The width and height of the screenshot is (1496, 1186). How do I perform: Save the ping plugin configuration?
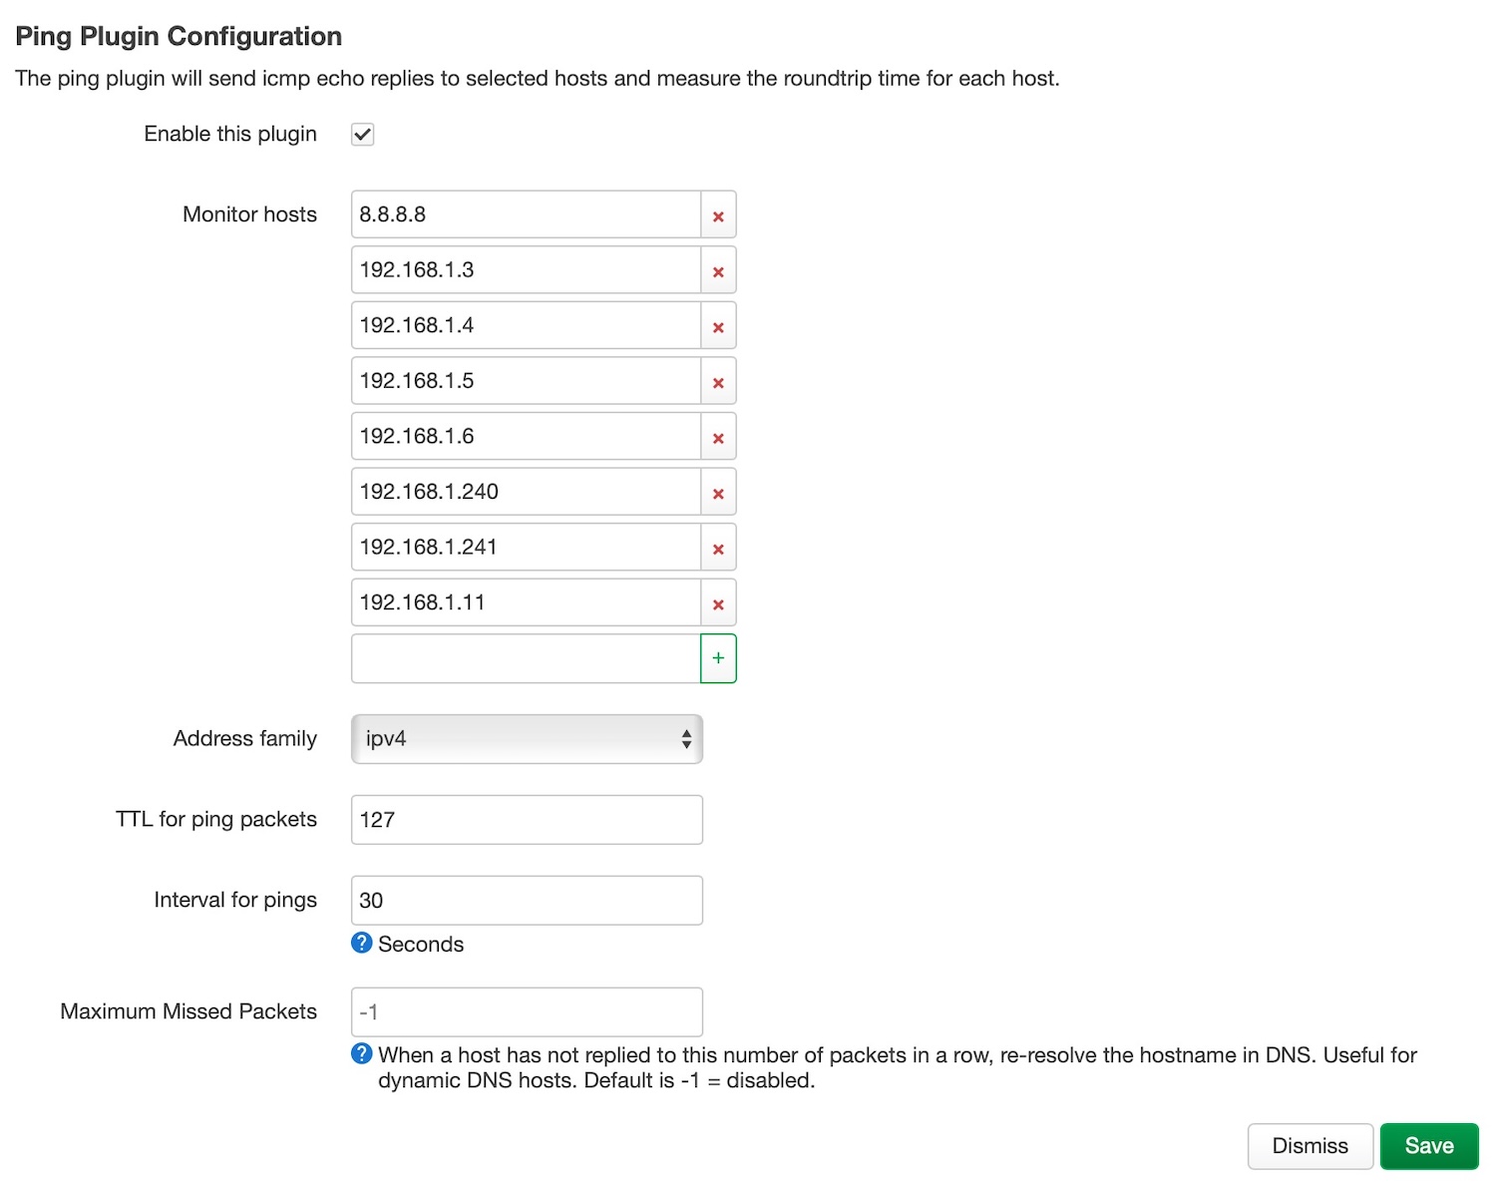click(1429, 1146)
